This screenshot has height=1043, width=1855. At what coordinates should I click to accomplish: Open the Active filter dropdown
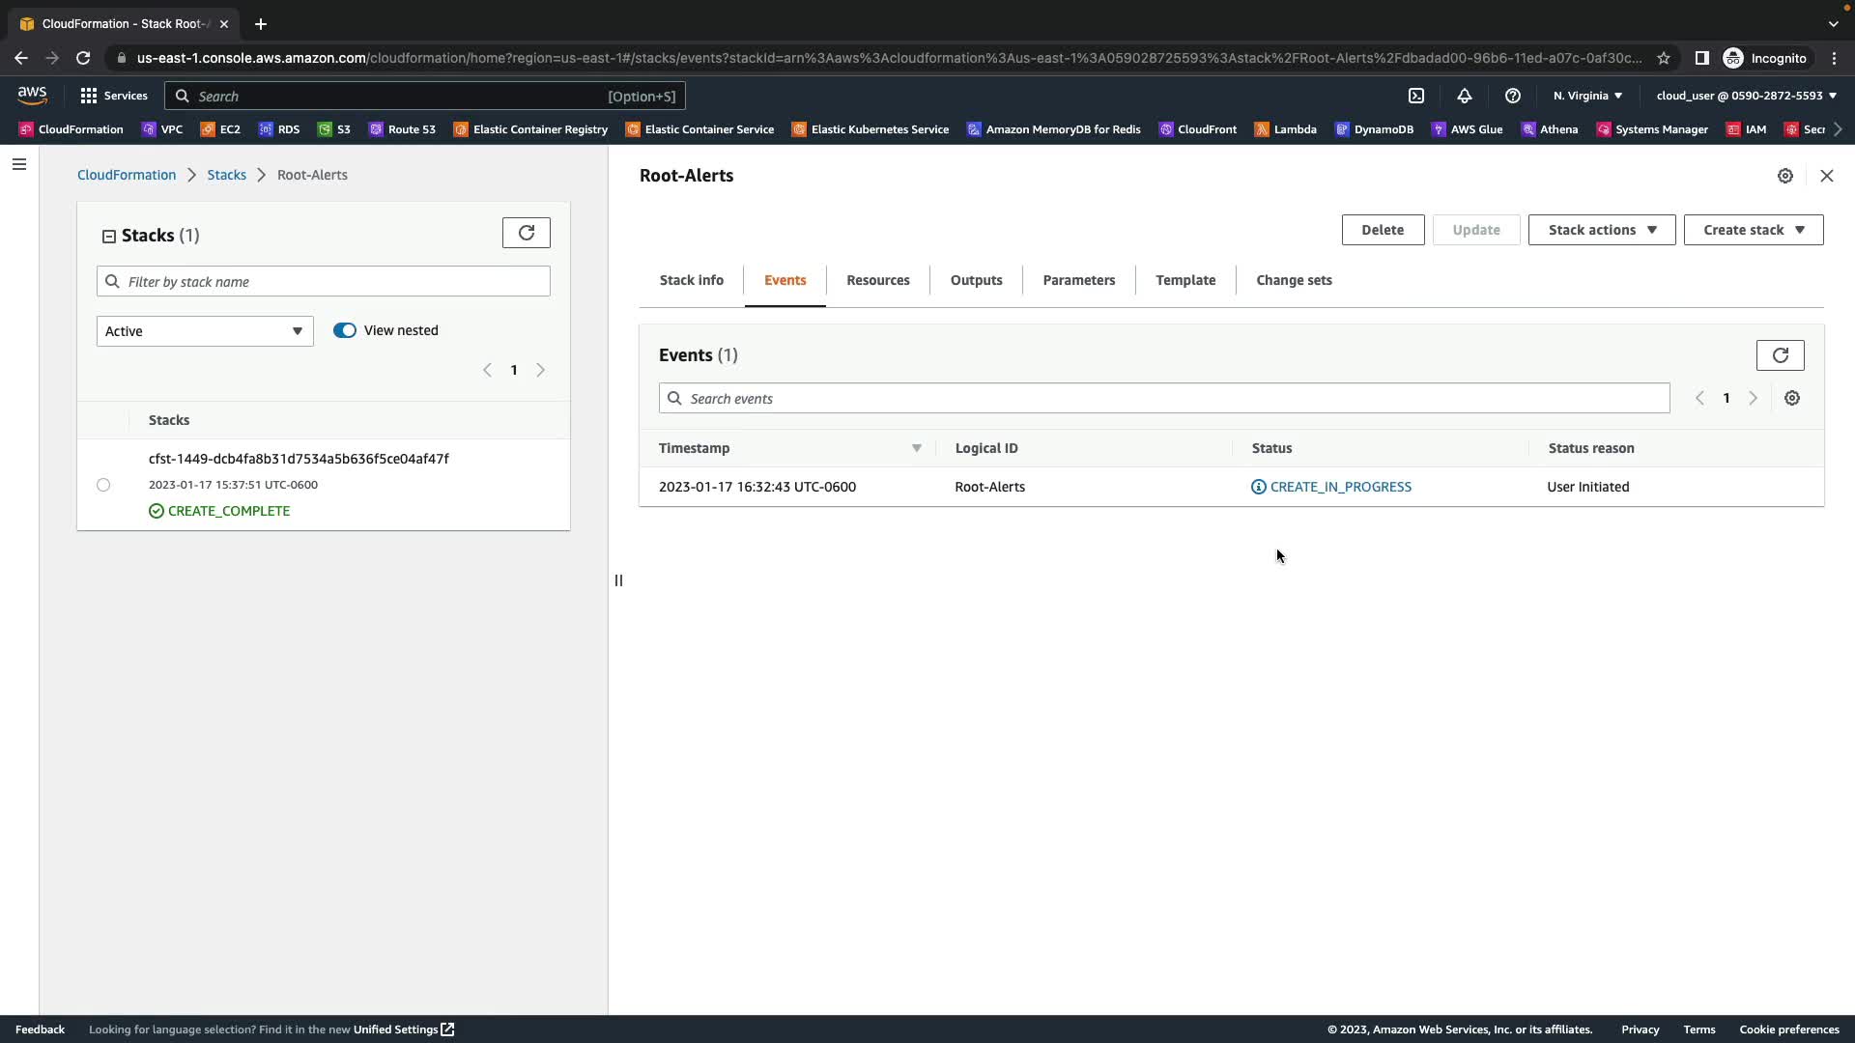tap(205, 331)
